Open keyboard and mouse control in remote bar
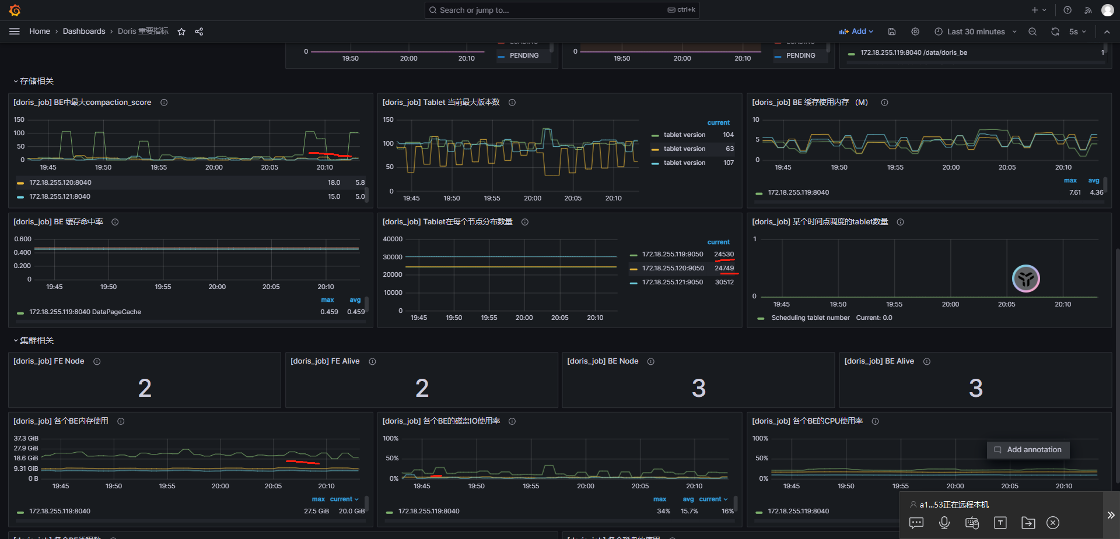 [972, 523]
